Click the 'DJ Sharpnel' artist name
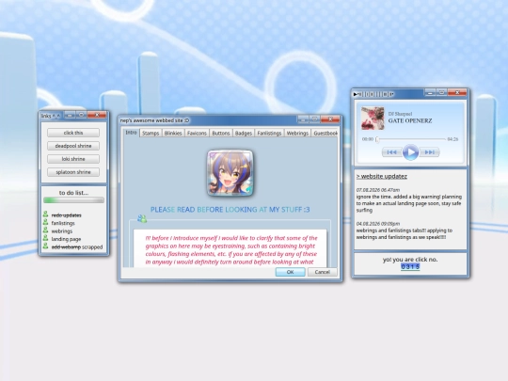 401,114
